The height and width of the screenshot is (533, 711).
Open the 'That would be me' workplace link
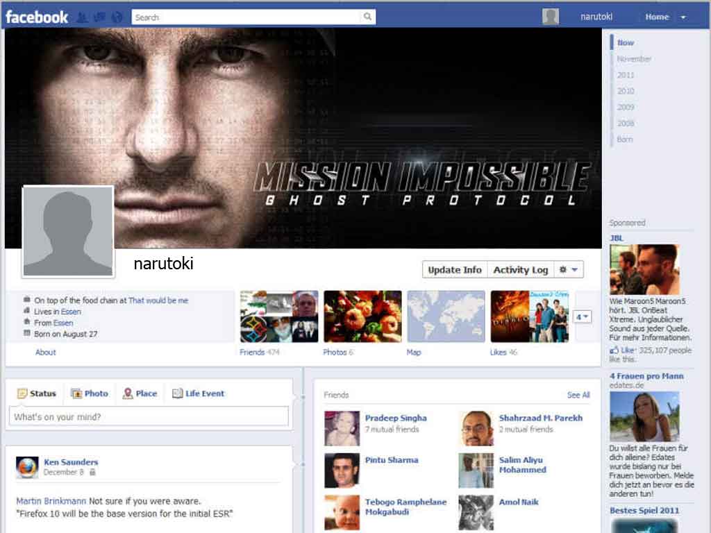(x=158, y=300)
